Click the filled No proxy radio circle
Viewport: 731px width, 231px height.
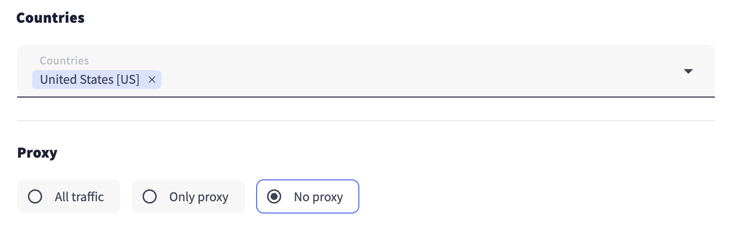[274, 196]
